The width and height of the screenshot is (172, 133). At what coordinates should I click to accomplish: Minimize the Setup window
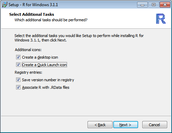(142, 5)
